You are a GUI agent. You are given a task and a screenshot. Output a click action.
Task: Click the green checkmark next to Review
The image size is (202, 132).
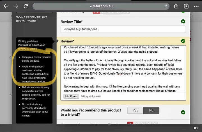tap(183, 41)
